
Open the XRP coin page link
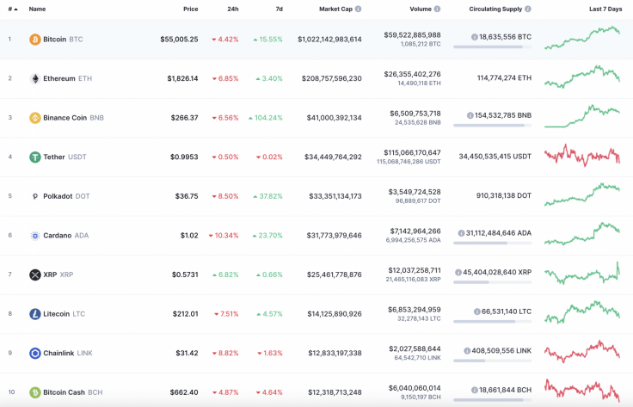tap(58, 274)
